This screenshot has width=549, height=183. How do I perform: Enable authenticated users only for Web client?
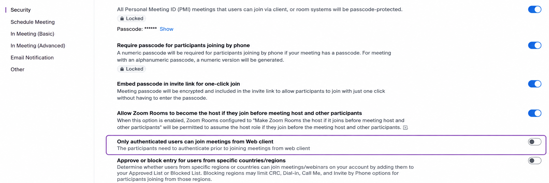[x=534, y=142]
